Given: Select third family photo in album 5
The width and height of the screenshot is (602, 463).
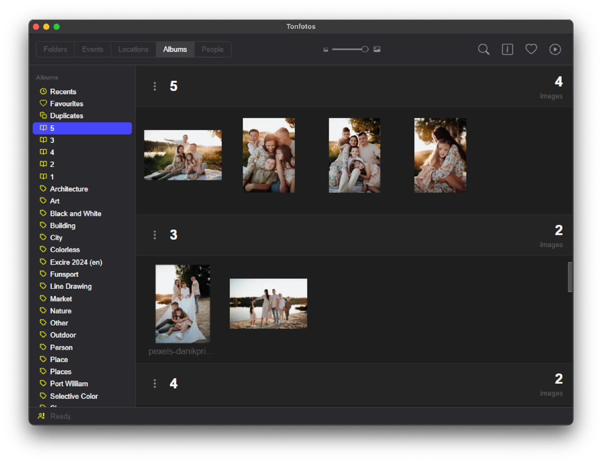Looking at the screenshot, I should pos(354,155).
